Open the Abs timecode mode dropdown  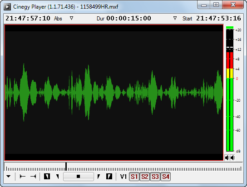click(72, 18)
